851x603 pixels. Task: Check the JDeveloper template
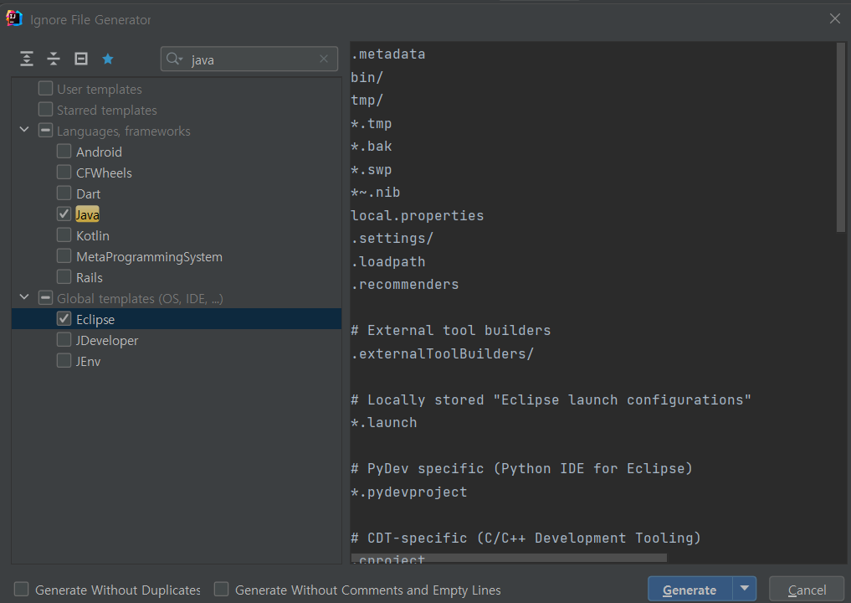64,340
